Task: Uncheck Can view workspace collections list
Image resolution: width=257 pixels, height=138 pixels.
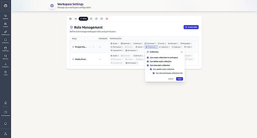Action: 154,73
